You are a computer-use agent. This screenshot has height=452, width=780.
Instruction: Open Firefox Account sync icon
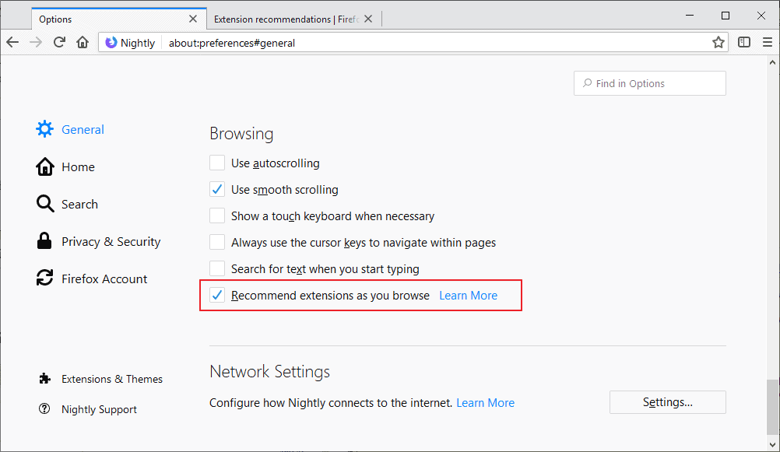pyautogui.click(x=44, y=278)
